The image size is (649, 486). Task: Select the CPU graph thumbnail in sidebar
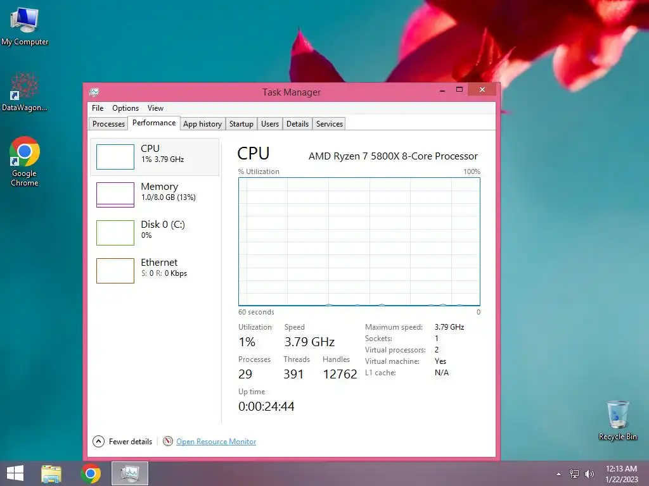[115, 157]
